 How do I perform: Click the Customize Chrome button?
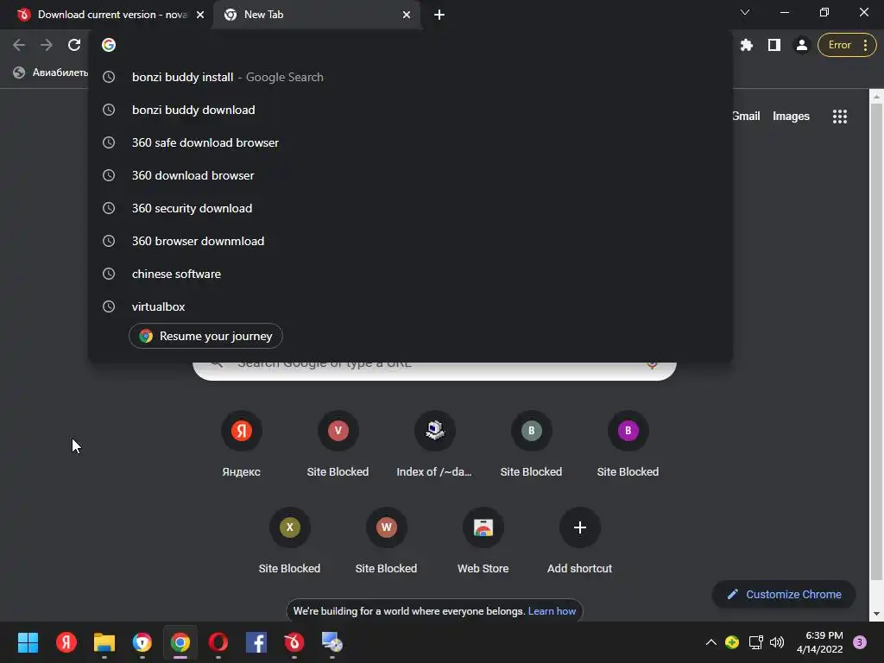click(784, 594)
